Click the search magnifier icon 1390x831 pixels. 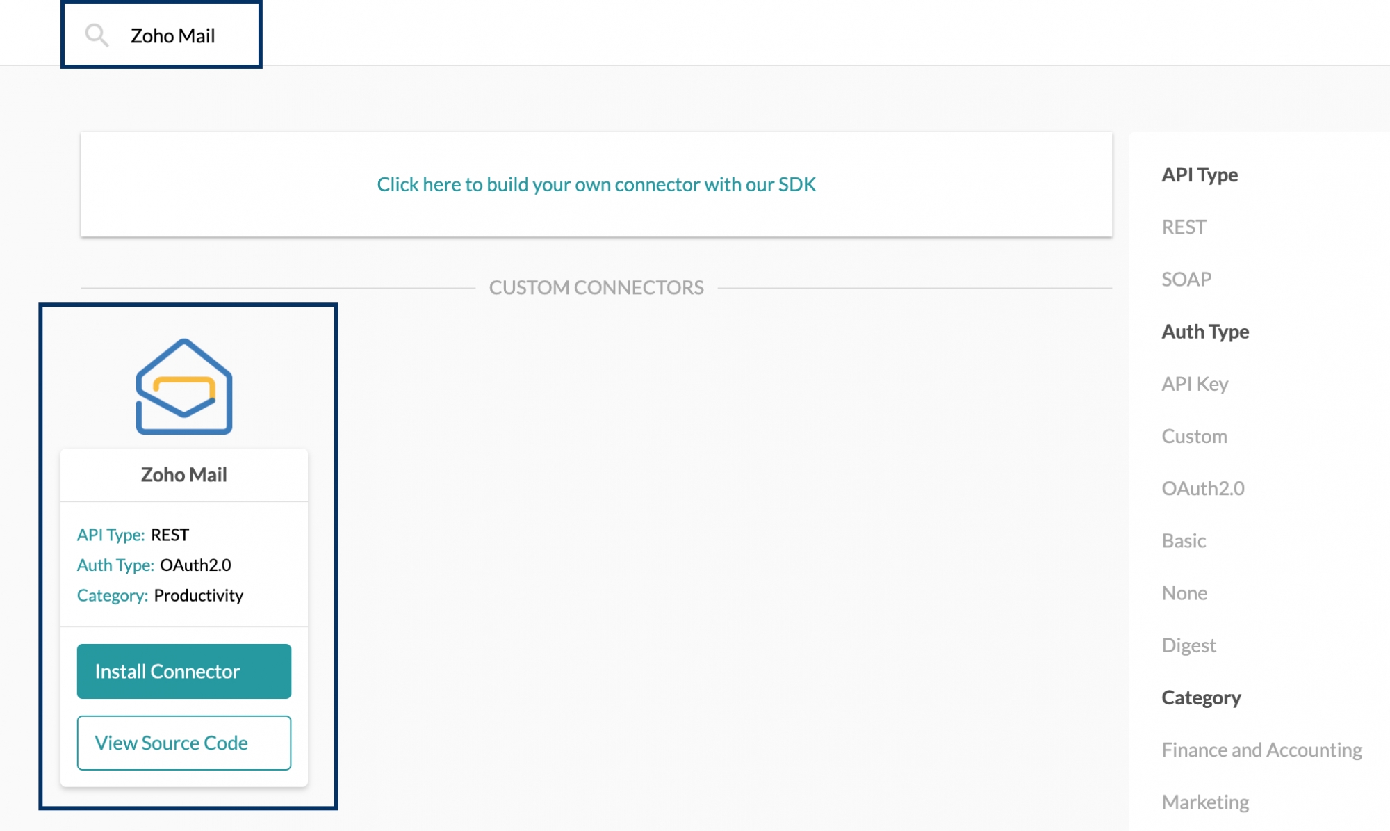(97, 35)
